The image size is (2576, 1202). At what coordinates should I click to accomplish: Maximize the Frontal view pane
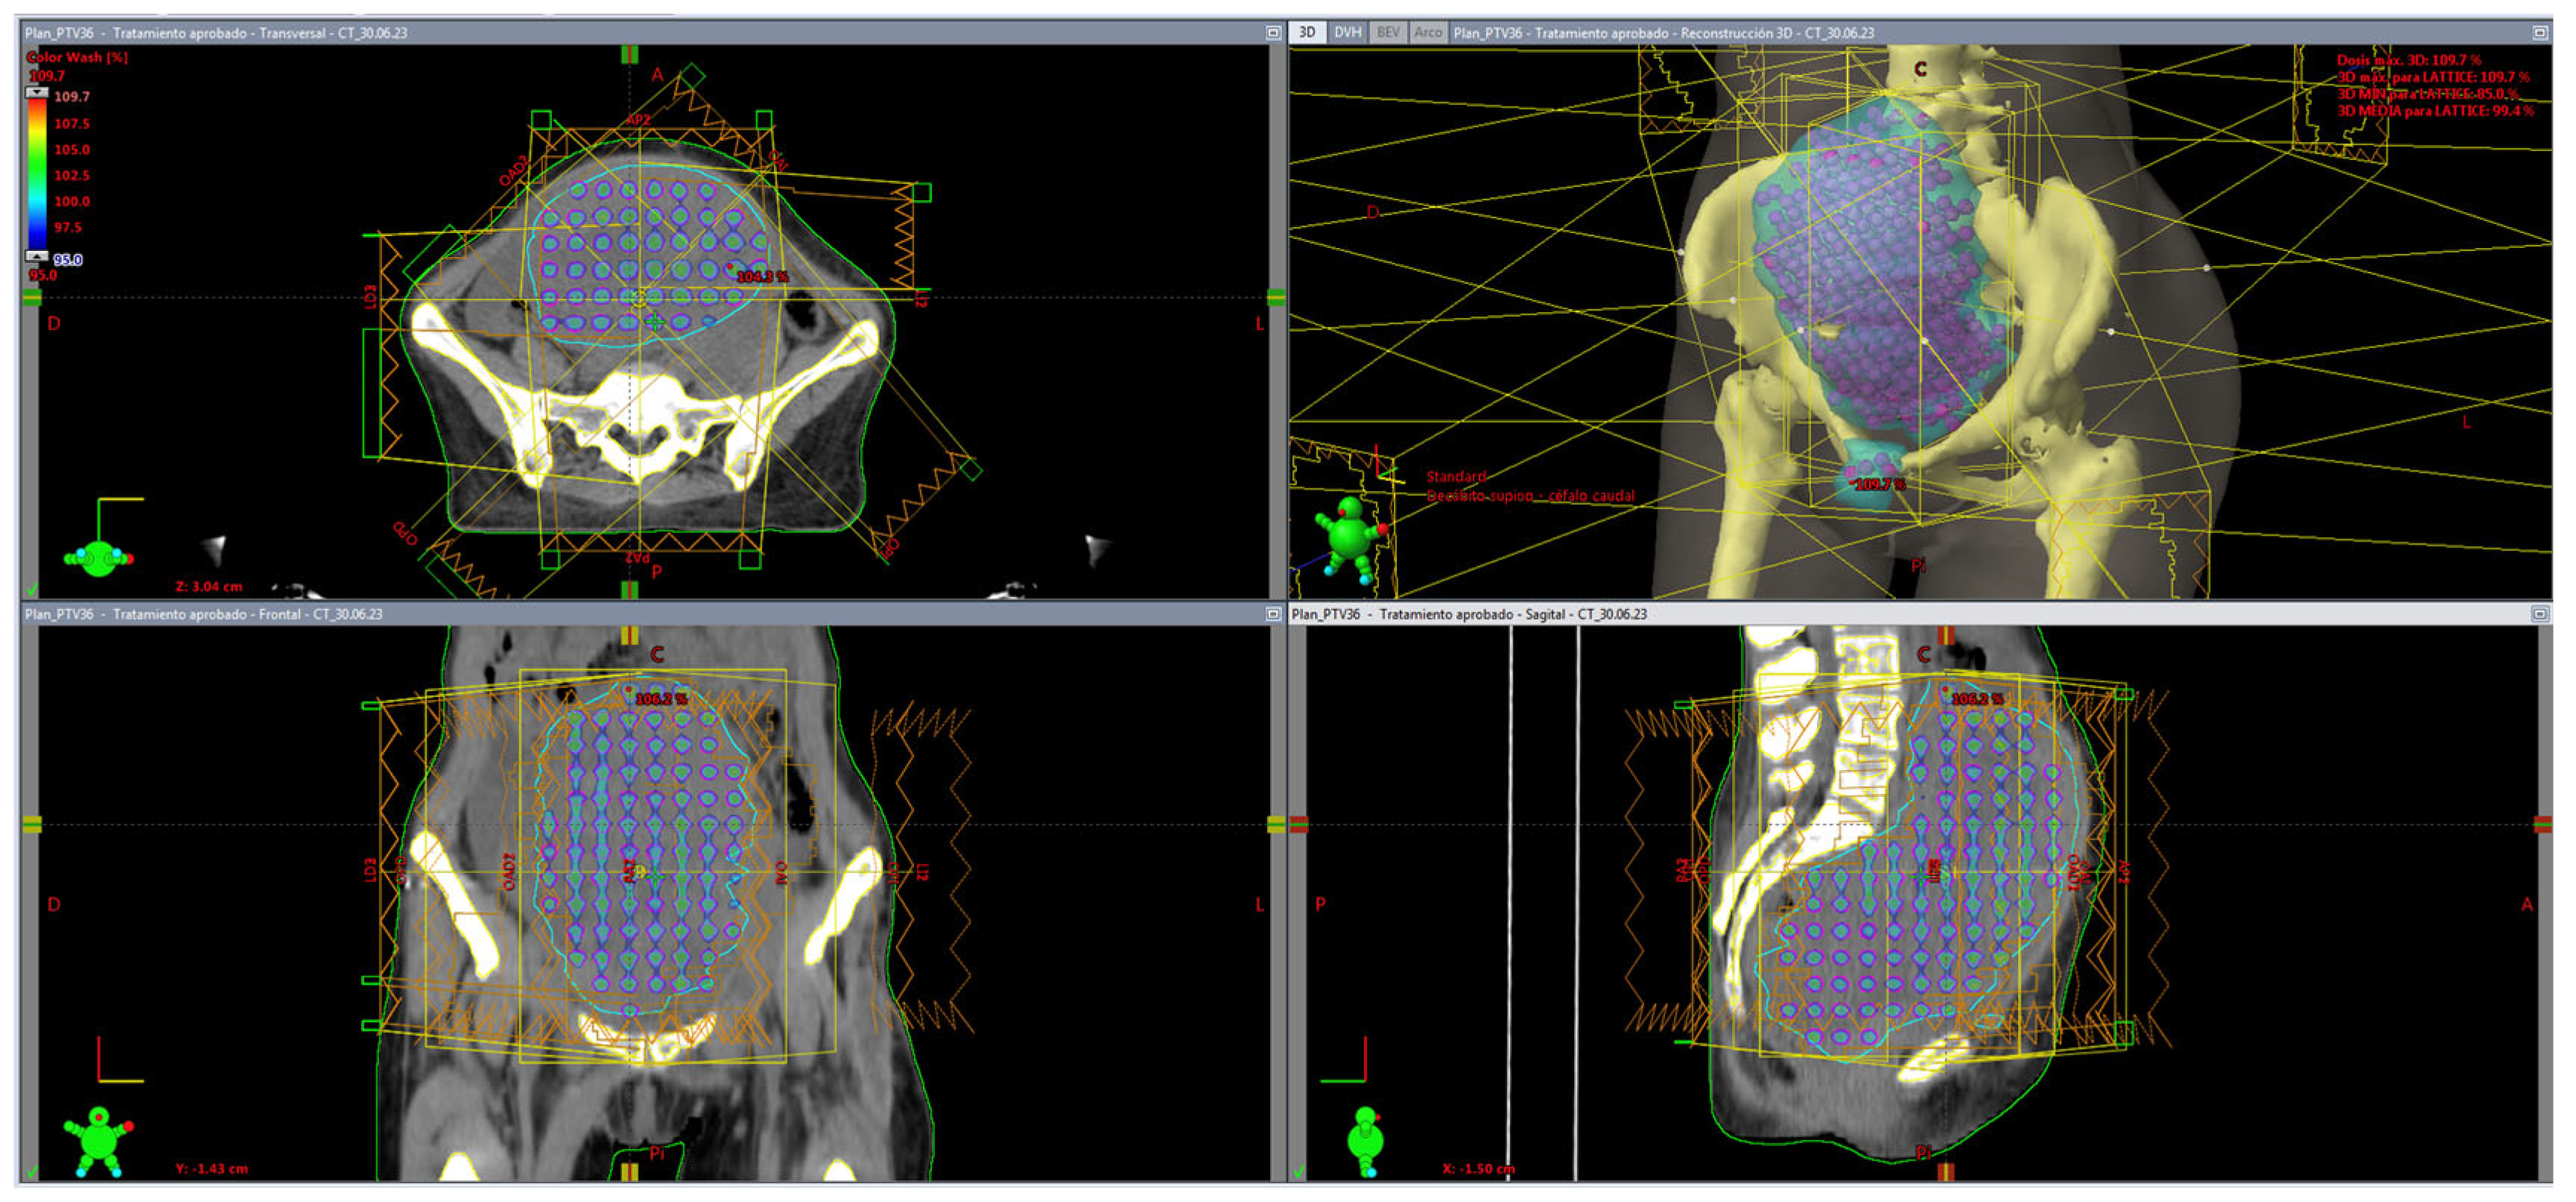click(x=1273, y=614)
